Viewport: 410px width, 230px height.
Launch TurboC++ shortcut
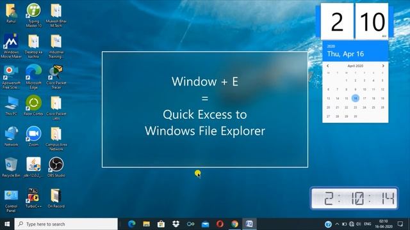tap(33, 198)
